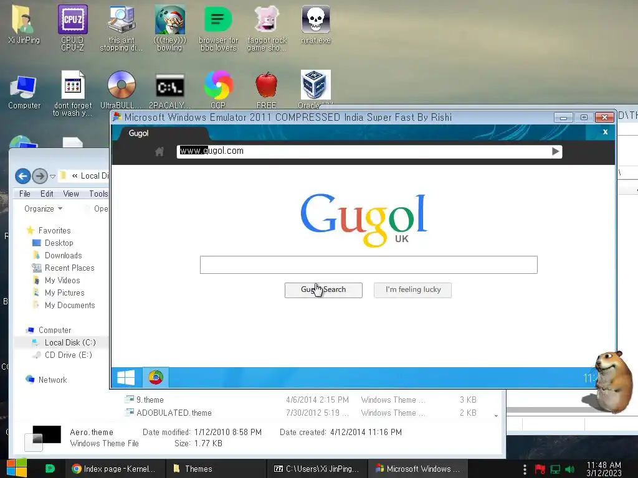Viewport: 638px width, 478px height.
Task: Click the taskbar clock showing 11:48 AM
Action: point(604,469)
